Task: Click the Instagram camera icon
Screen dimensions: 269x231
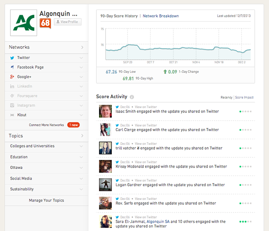Action: pos(12,105)
